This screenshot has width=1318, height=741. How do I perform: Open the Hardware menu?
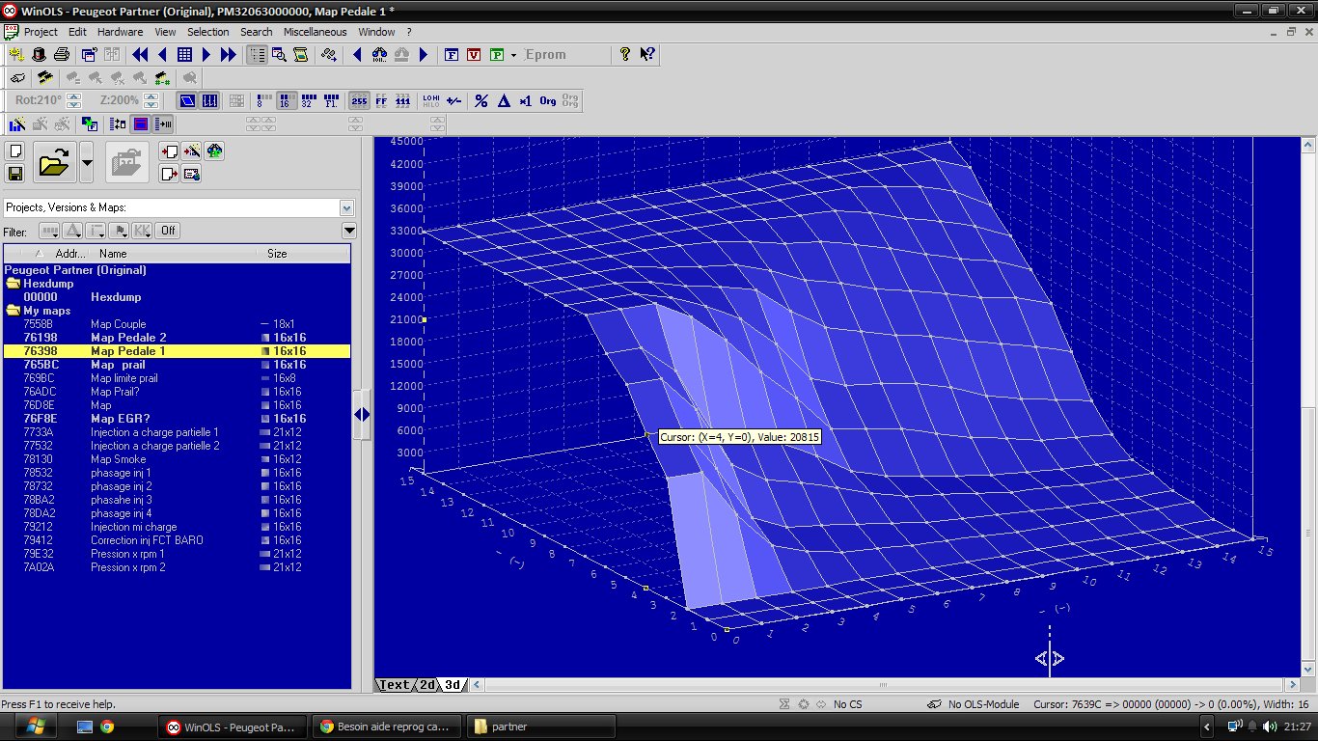[120, 32]
